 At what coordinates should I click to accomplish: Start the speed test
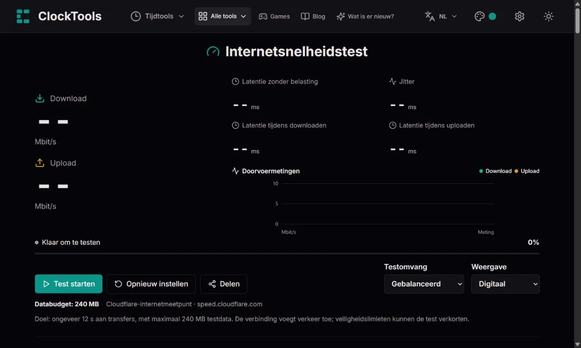click(68, 284)
